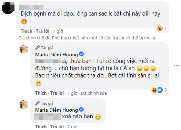
Task: Reply to the top comment via Trả lời
Action: (x=43, y=31)
